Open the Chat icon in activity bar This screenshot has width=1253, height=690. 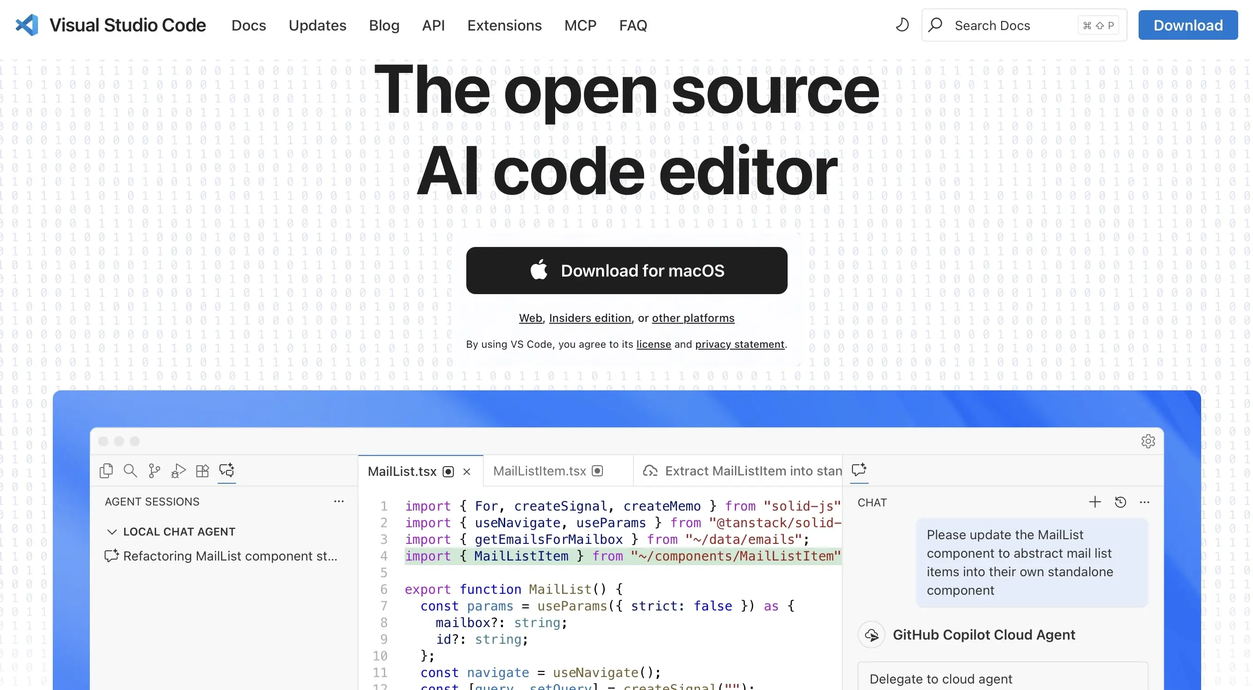coord(227,470)
